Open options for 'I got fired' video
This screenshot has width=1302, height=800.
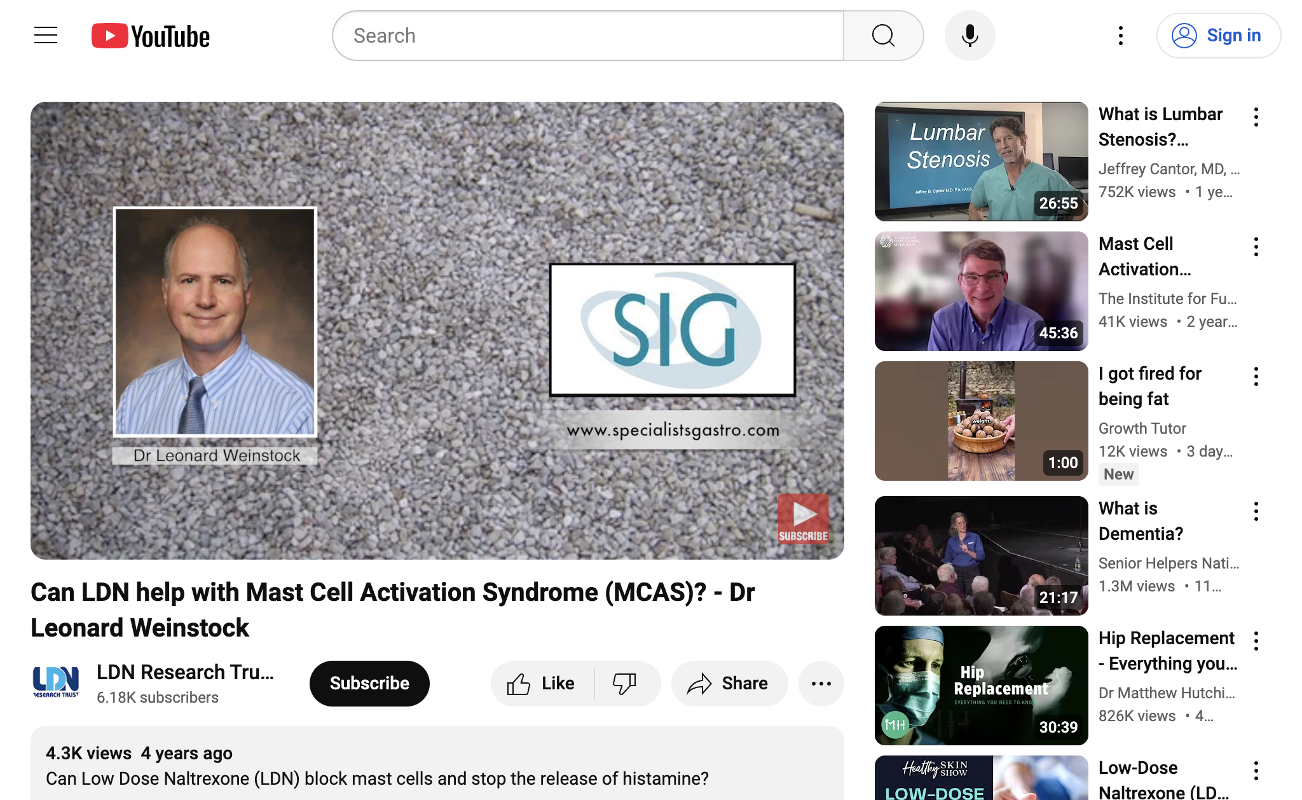coord(1256,376)
